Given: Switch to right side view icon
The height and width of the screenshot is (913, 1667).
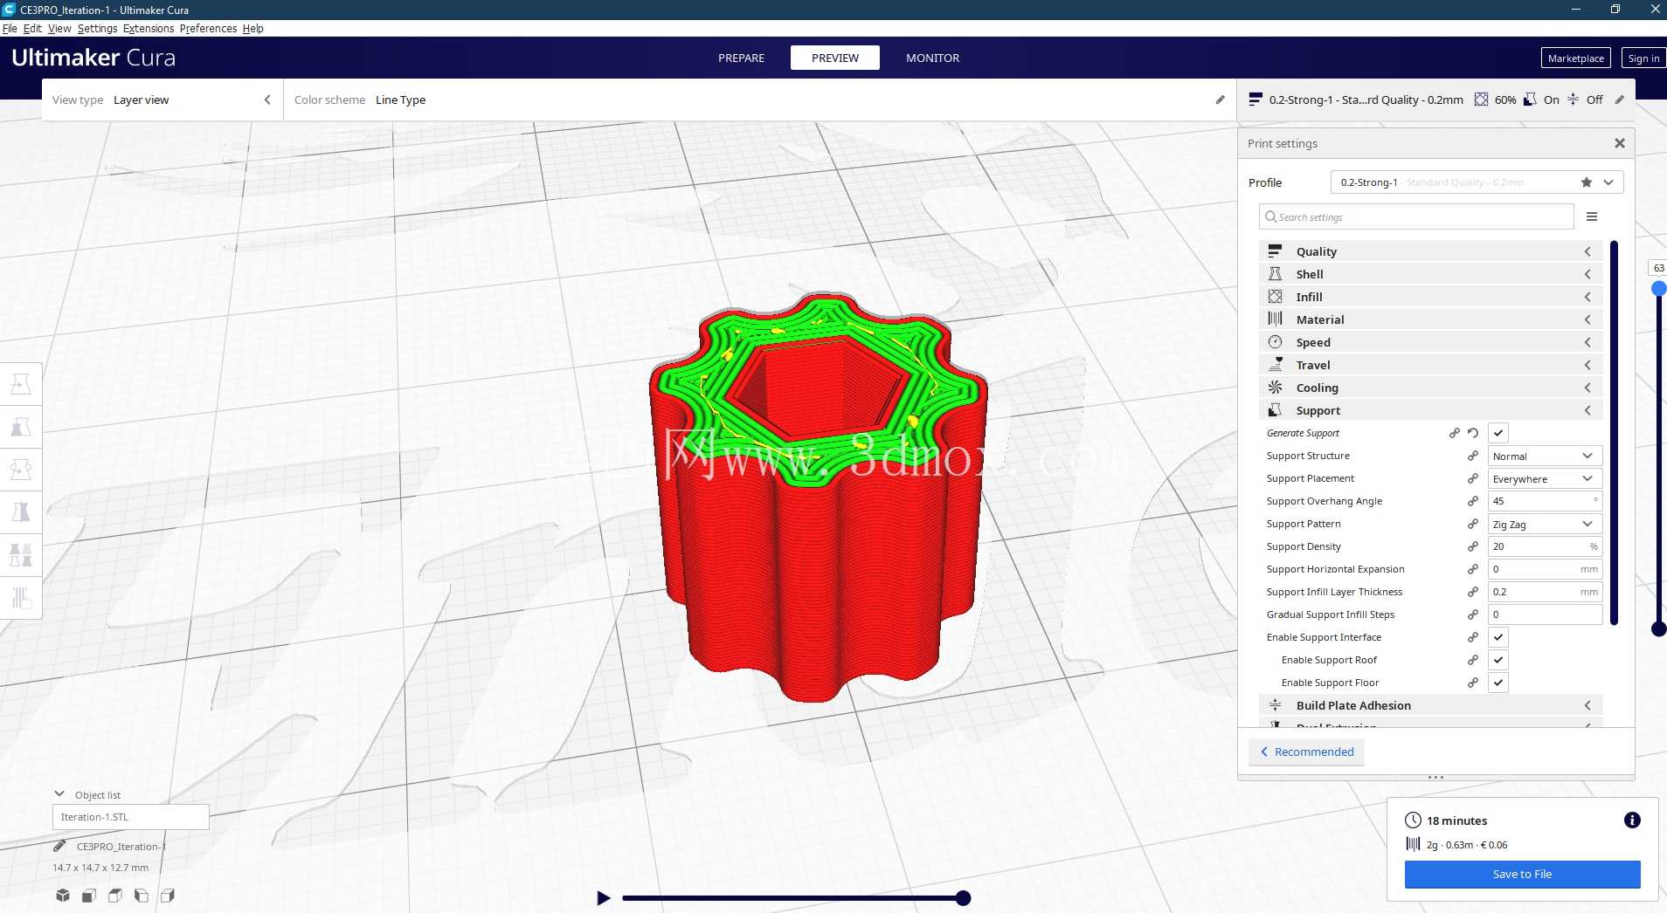Looking at the screenshot, I should [x=168, y=896].
